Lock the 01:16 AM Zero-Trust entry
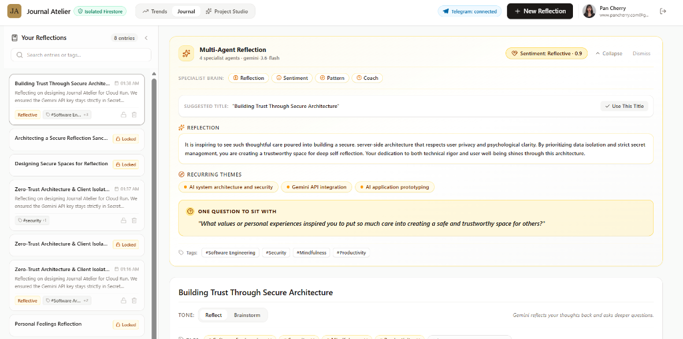Viewport: 683px width, 339px height. (x=123, y=300)
